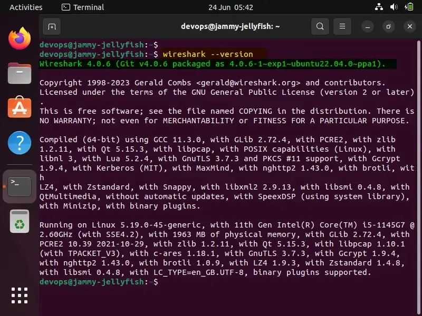The image size is (422, 316).
Task: Open a new terminal tab
Action: (x=51, y=26)
